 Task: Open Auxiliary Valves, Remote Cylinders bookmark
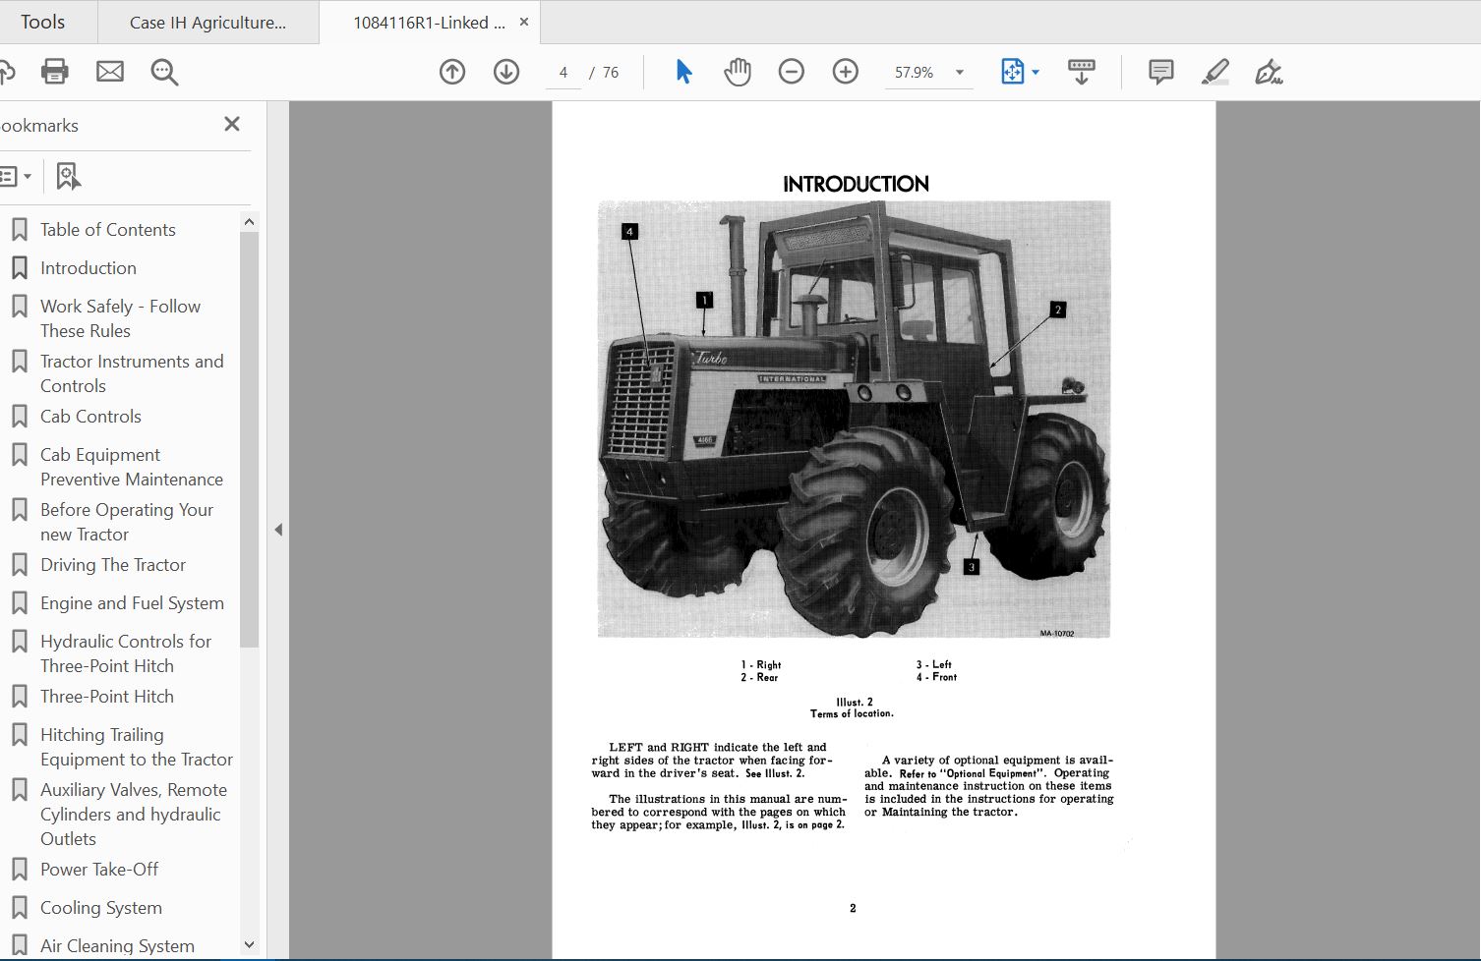click(x=134, y=815)
